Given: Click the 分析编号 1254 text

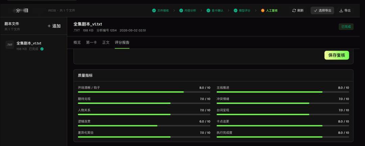Looking at the screenshot, I should pyautogui.click(x=106, y=30).
